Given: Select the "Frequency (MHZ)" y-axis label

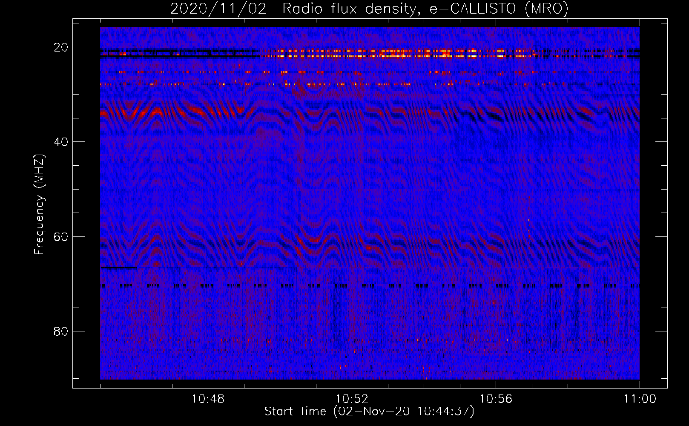Looking at the screenshot, I should [x=39, y=204].
